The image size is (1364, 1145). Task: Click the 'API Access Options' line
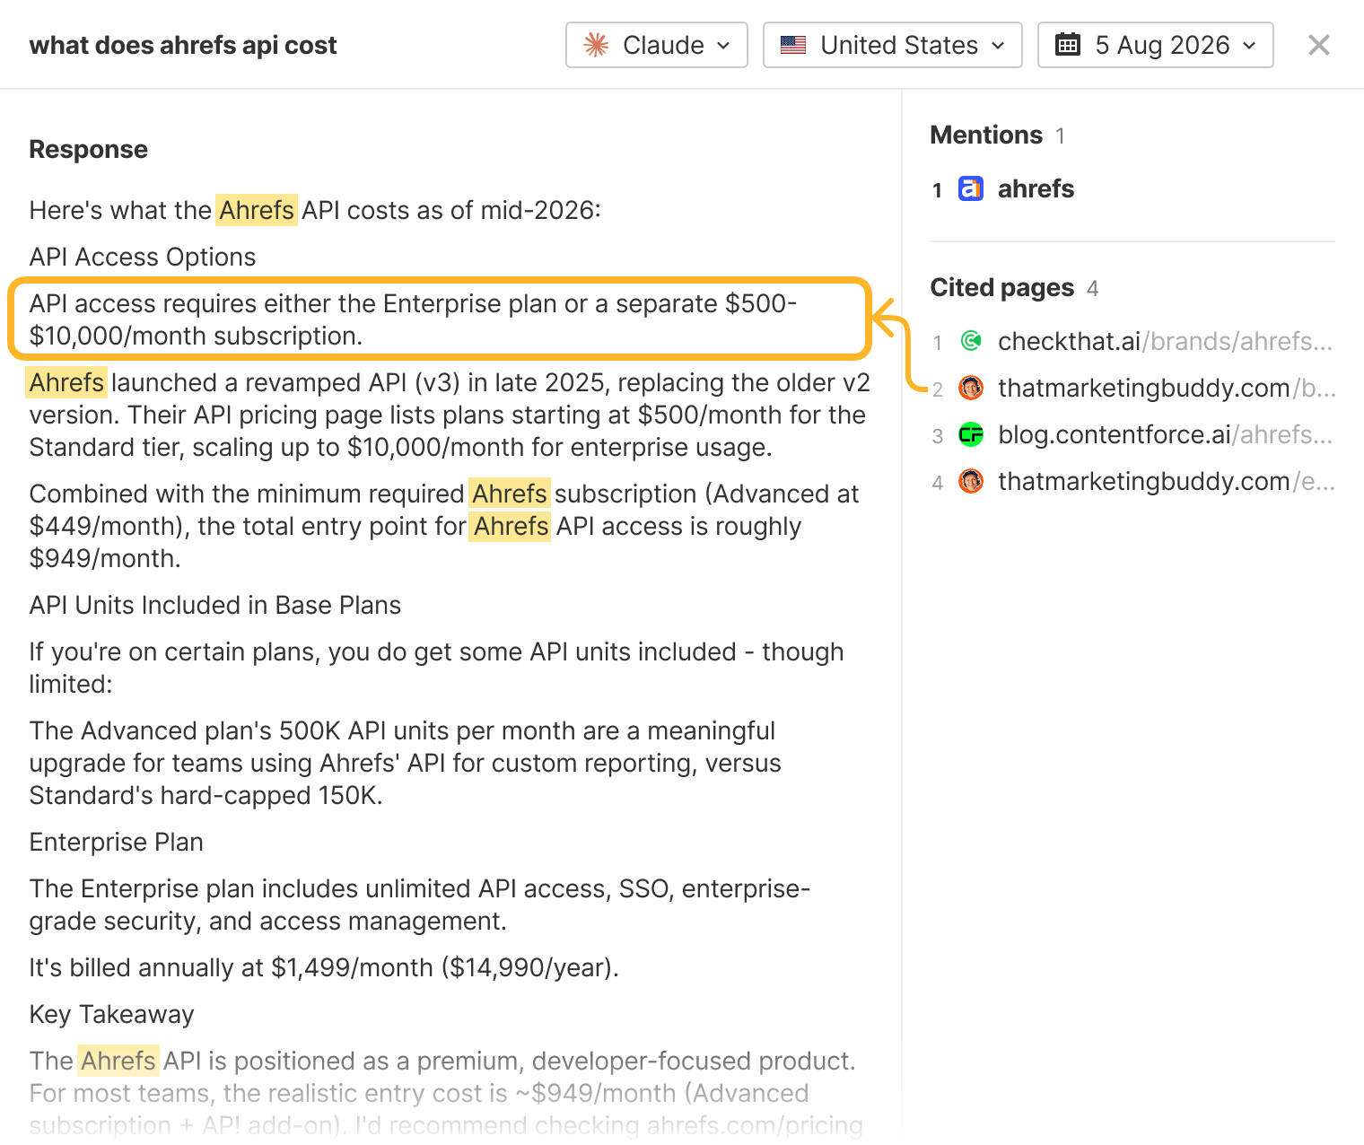[x=143, y=257]
